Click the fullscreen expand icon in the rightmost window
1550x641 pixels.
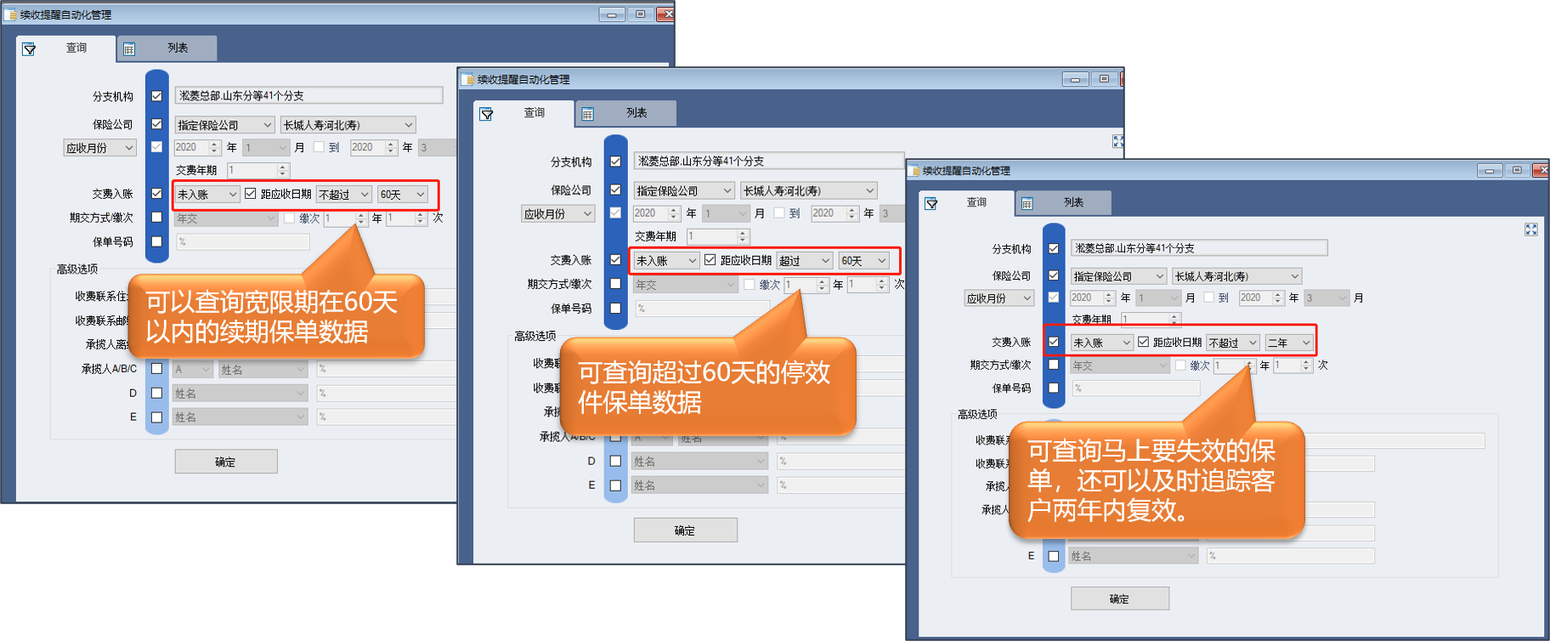point(1530,230)
